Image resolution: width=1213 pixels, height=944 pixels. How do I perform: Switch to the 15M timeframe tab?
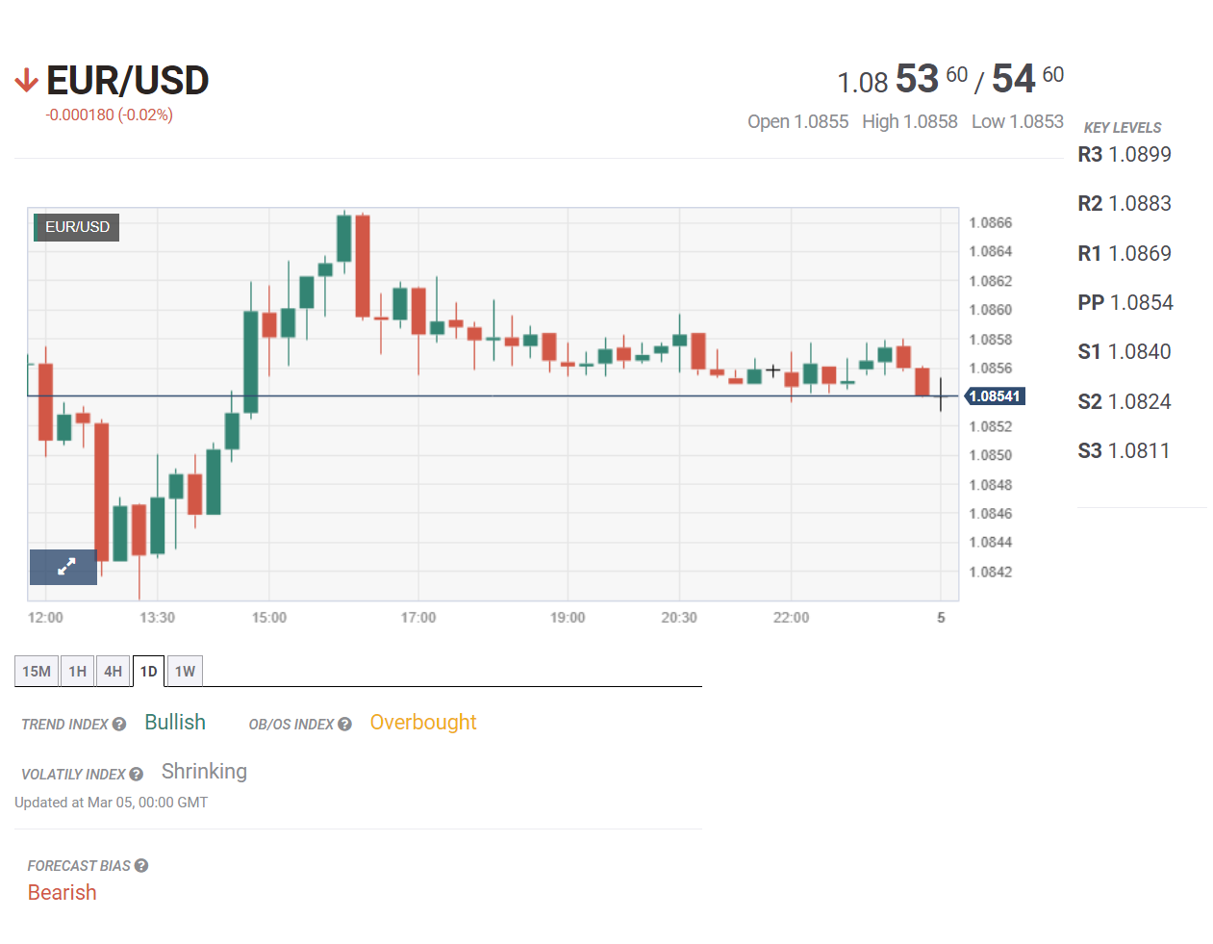tap(37, 671)
